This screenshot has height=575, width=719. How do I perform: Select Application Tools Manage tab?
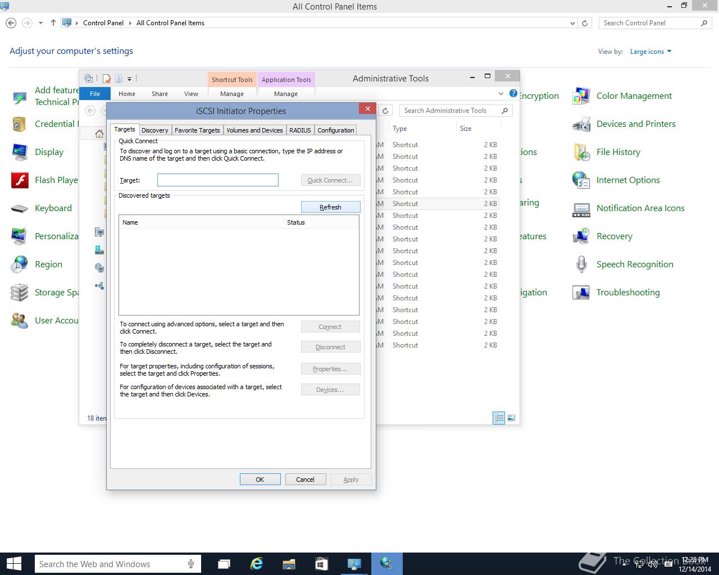coord(286,94)
